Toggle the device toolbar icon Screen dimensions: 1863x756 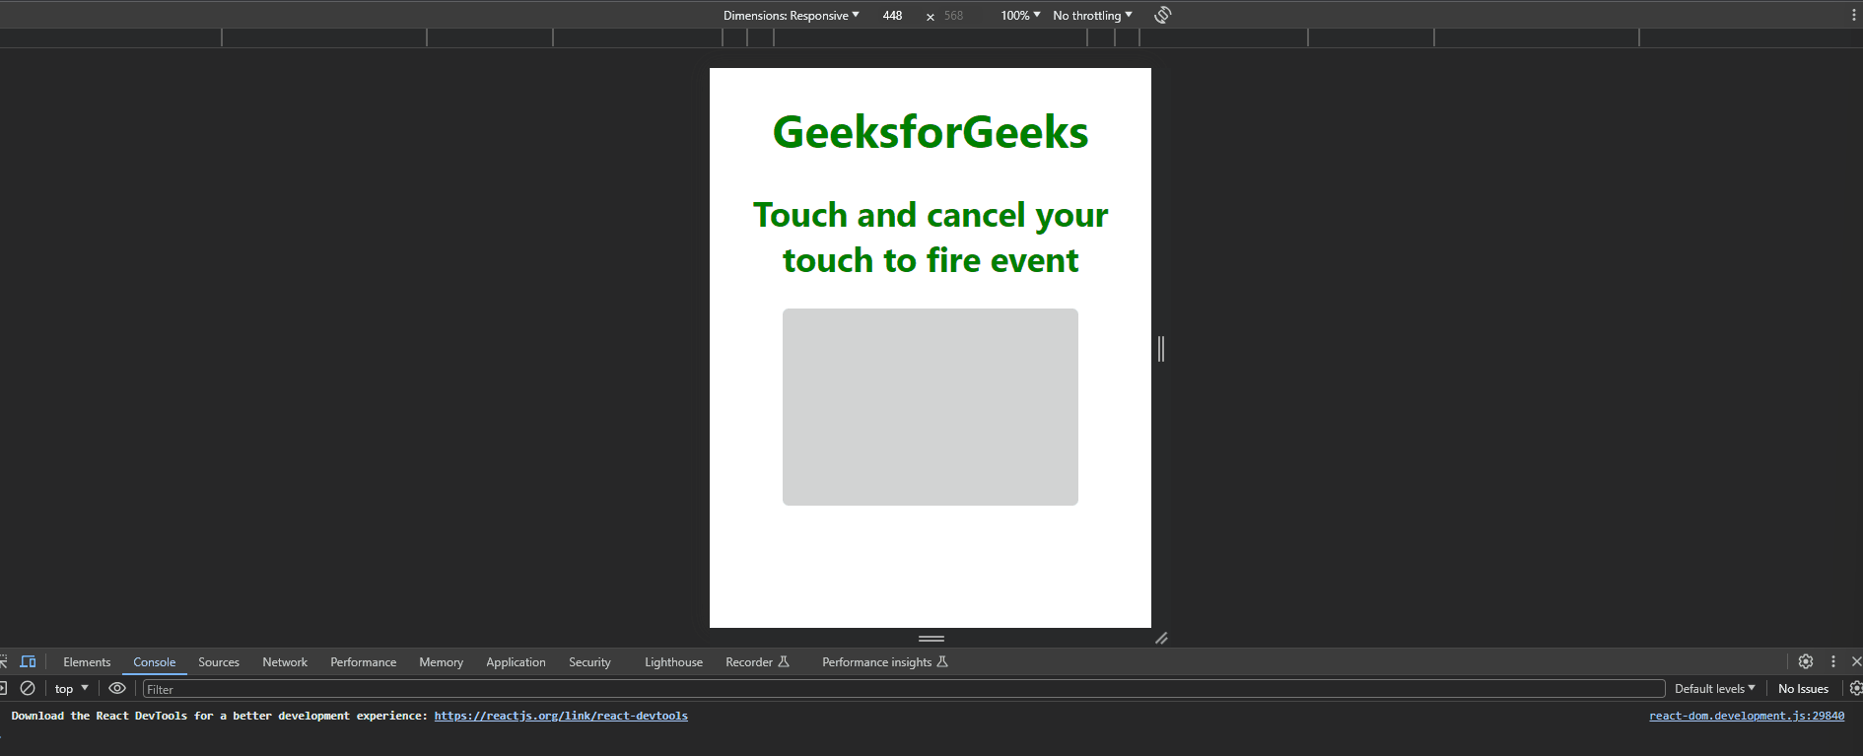pos(28,661)
